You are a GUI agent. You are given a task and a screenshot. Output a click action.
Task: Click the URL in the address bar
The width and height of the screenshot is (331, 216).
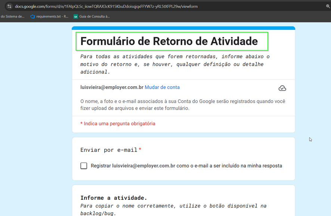[106, 7]
